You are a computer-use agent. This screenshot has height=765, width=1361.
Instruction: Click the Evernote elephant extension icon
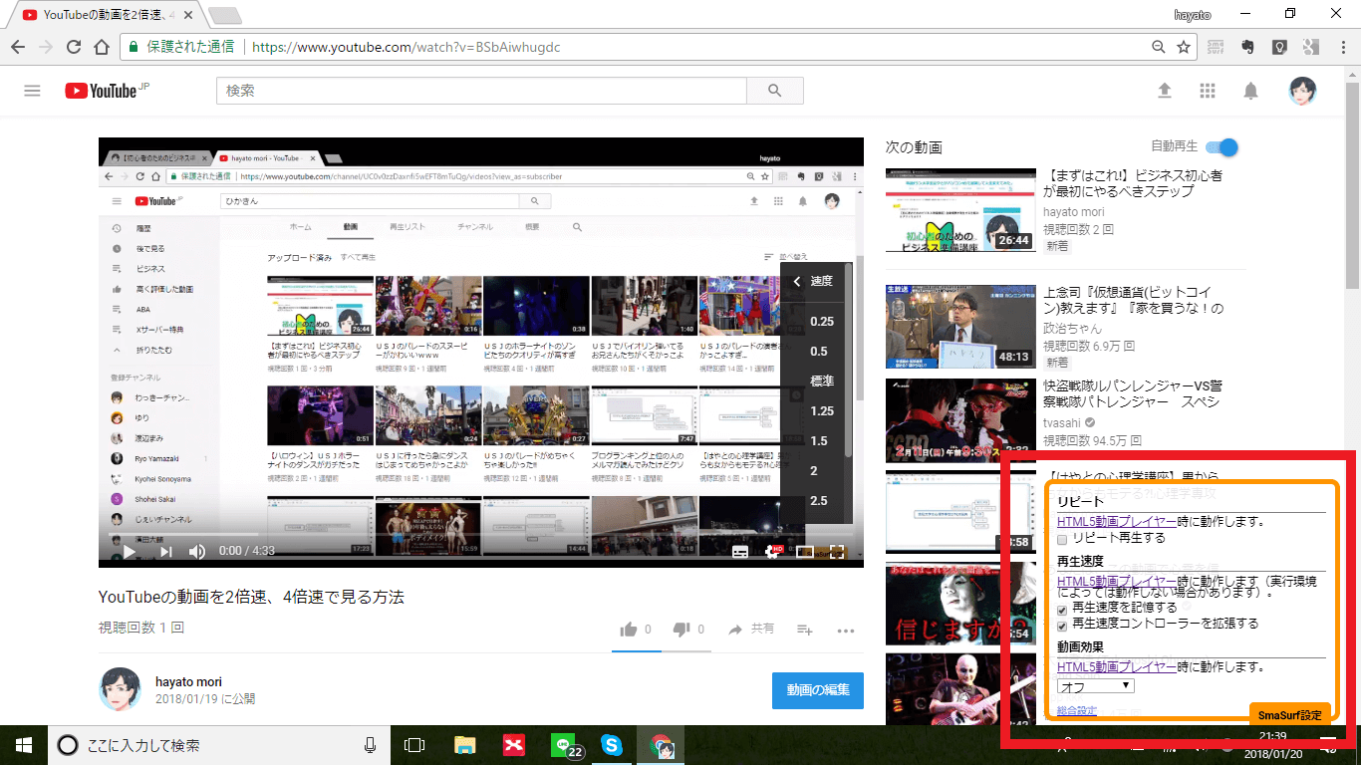pyautogui.click(x=1247, y=47)
